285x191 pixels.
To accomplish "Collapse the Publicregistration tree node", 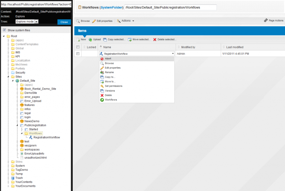I will (x=17, y=125).
